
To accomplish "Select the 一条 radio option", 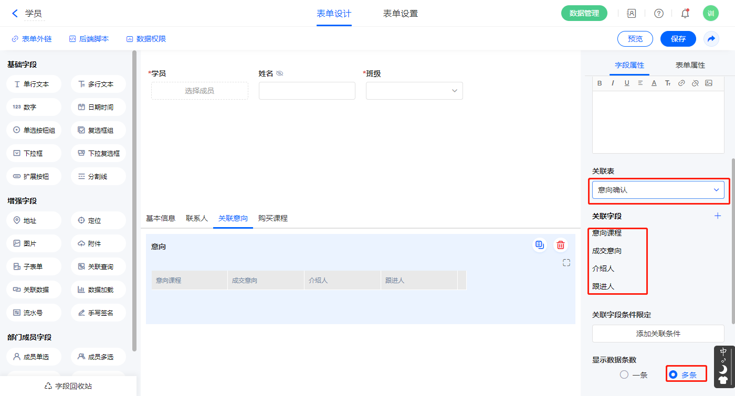I will click(624, 374).
